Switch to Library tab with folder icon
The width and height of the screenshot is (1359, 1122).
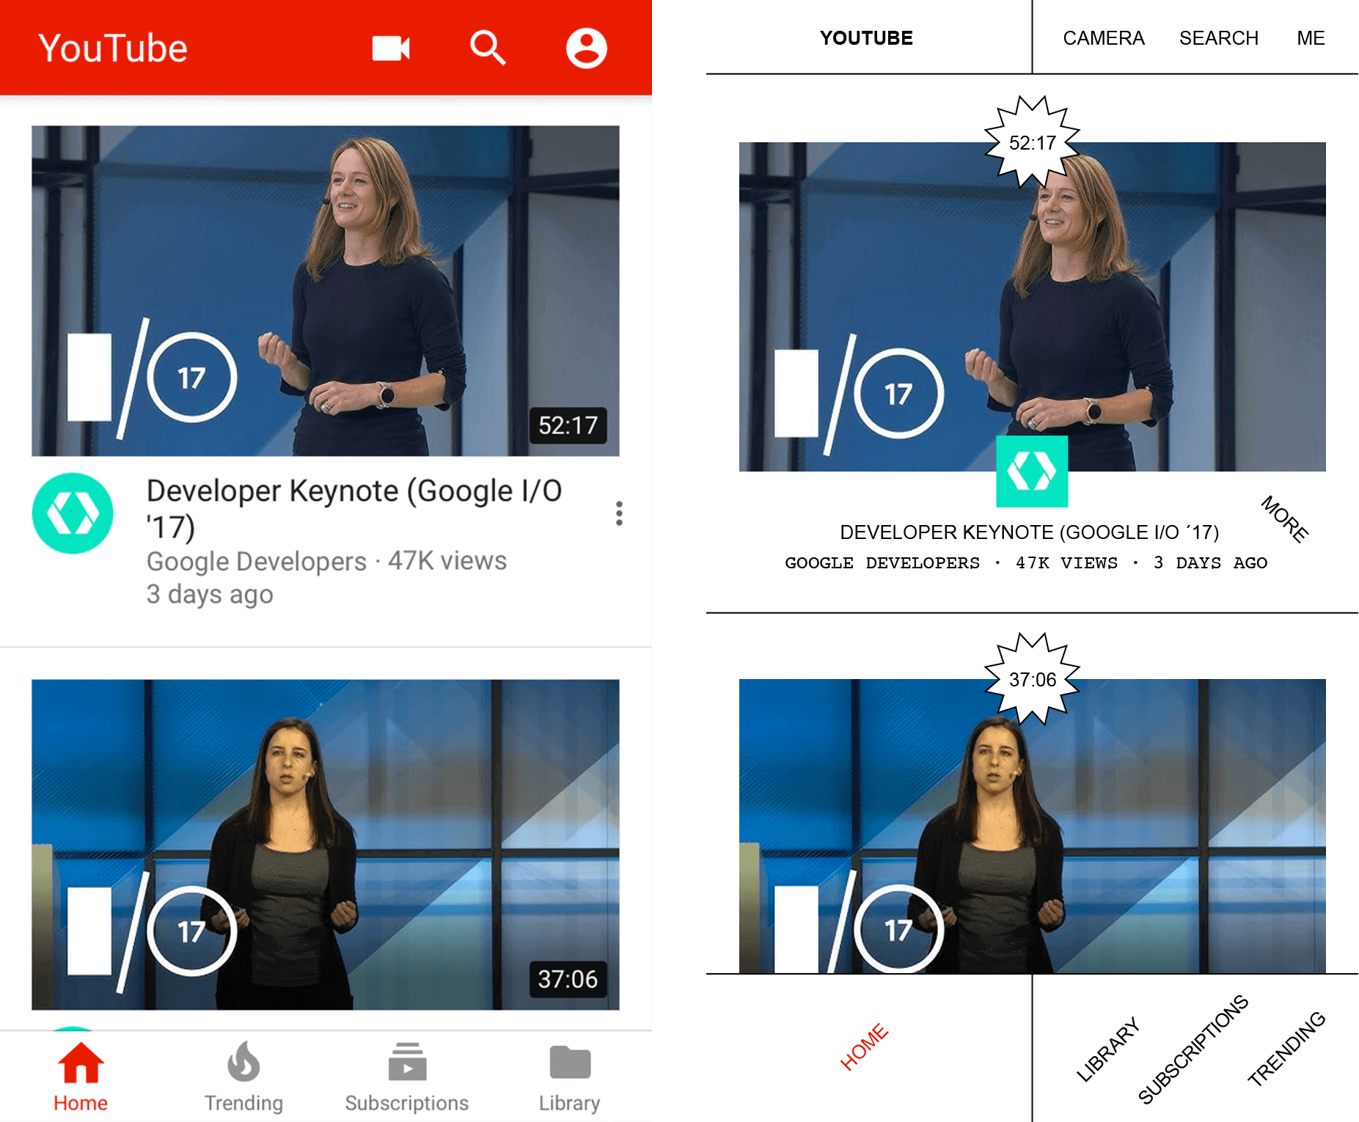(570, 1077)
